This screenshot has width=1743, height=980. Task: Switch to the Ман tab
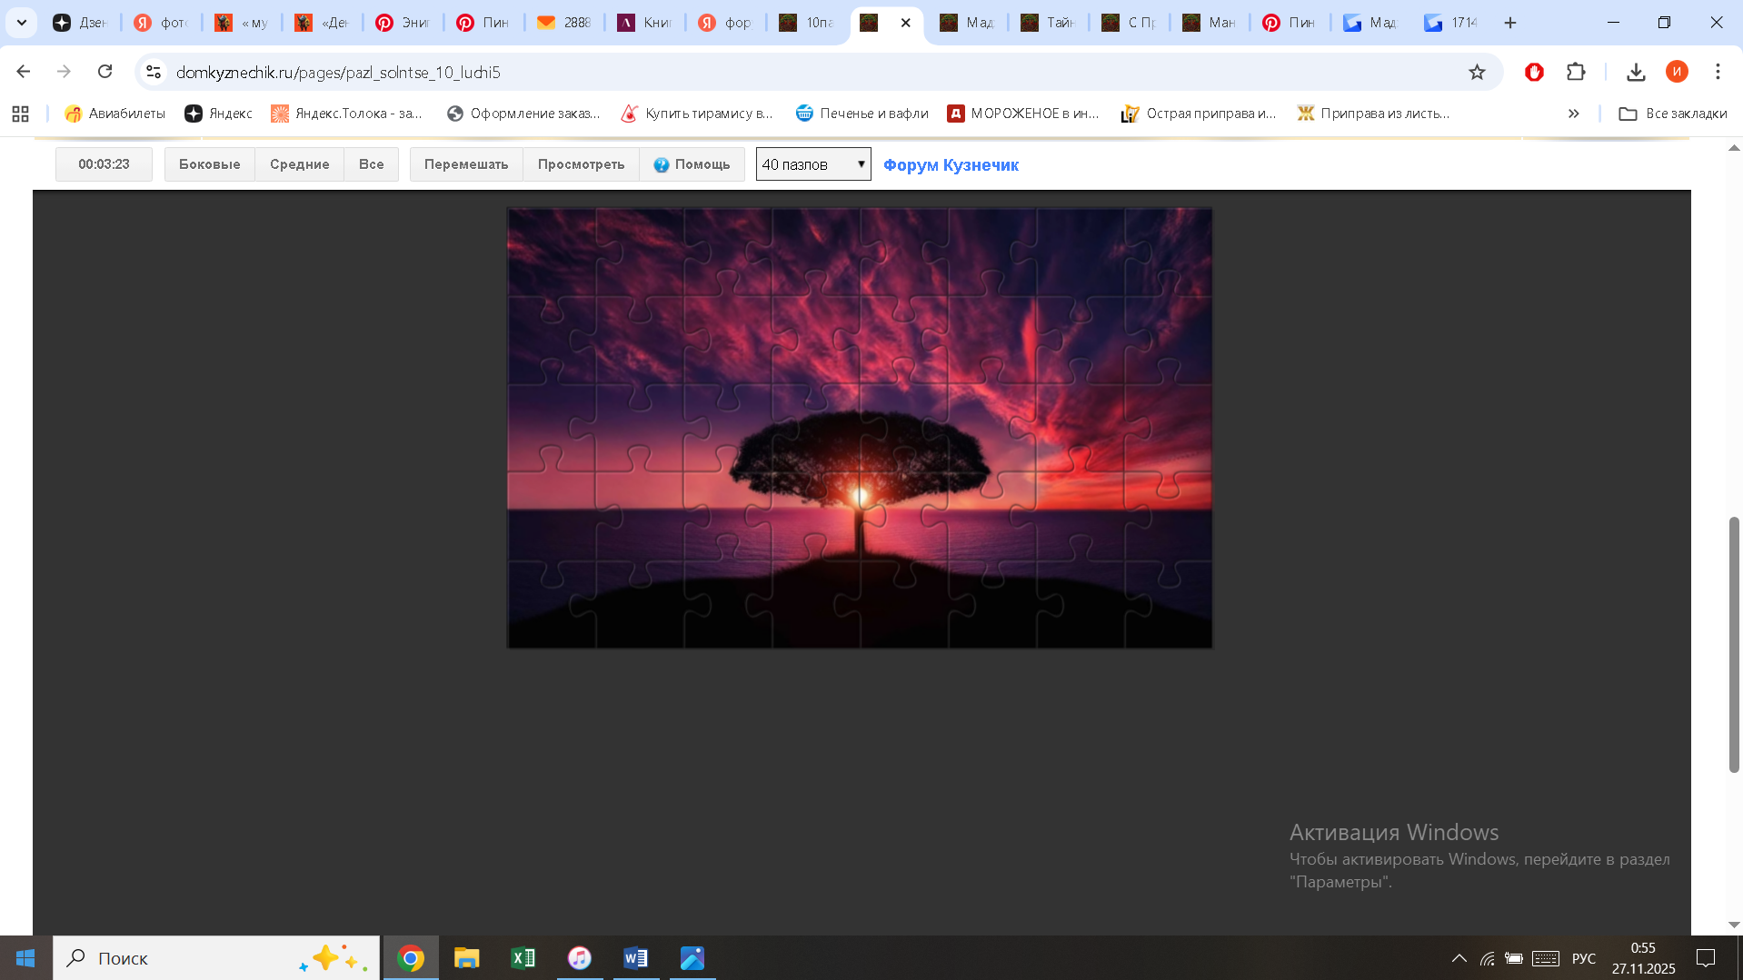[1210, 23]
